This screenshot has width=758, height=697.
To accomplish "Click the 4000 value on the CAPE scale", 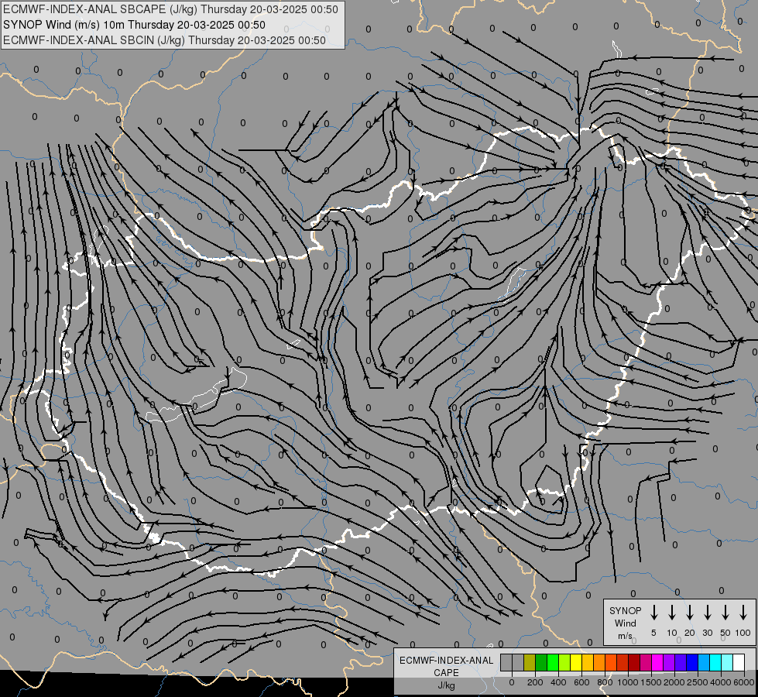I will [720, 682].
